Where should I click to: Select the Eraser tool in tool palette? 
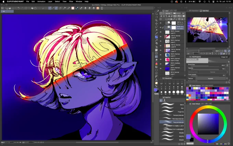pyautogui.click(x=156, y=60)
